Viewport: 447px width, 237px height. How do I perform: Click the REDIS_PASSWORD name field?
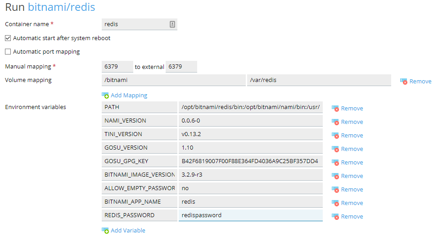pyautogui.click(x=140, y=215)
